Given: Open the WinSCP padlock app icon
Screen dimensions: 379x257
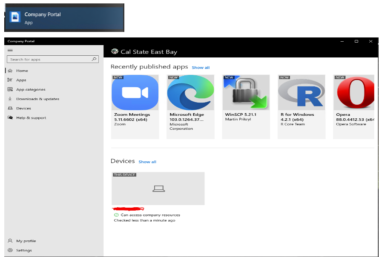Looking at the screenshot, I should (246, 92).
